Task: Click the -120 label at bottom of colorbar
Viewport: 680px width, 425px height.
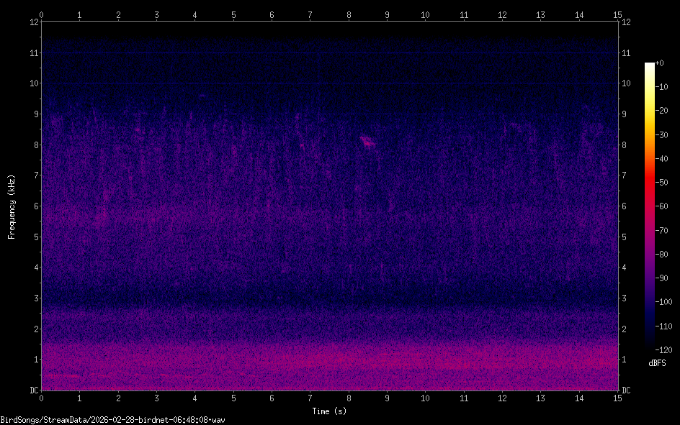Action: click(x=664, y=349)
